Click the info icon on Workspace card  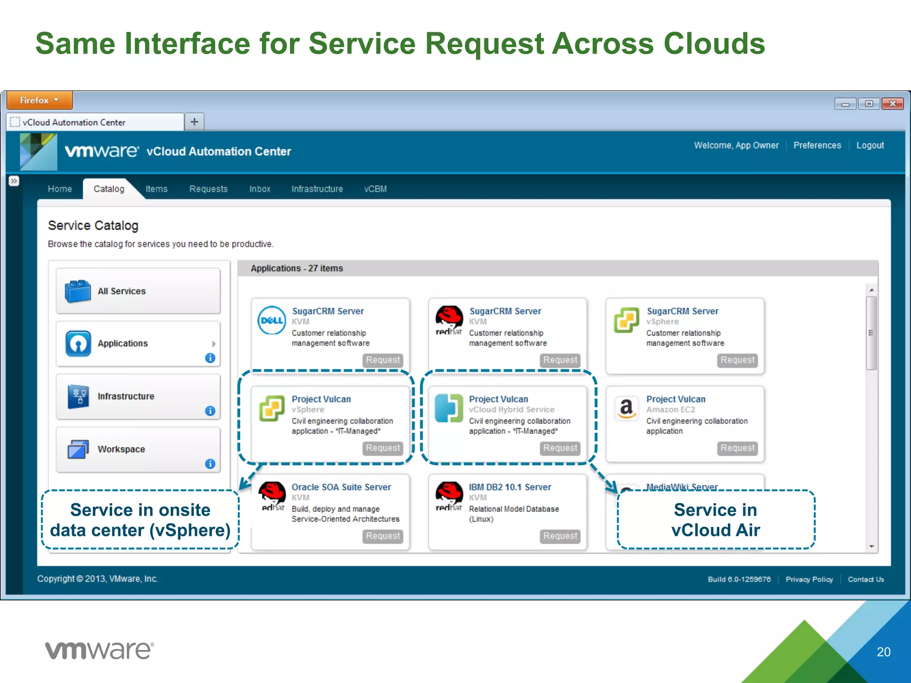point(210,464)
